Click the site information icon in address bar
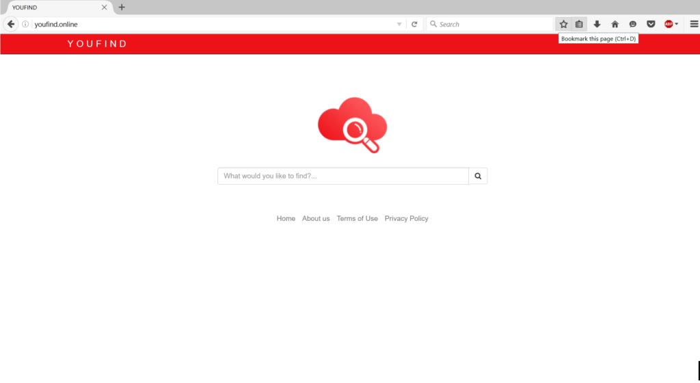The height and width of the screenshot is (383, 700). [25, 24]
